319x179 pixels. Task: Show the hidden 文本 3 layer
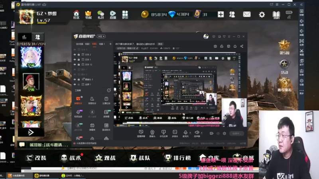pos(75,49)
